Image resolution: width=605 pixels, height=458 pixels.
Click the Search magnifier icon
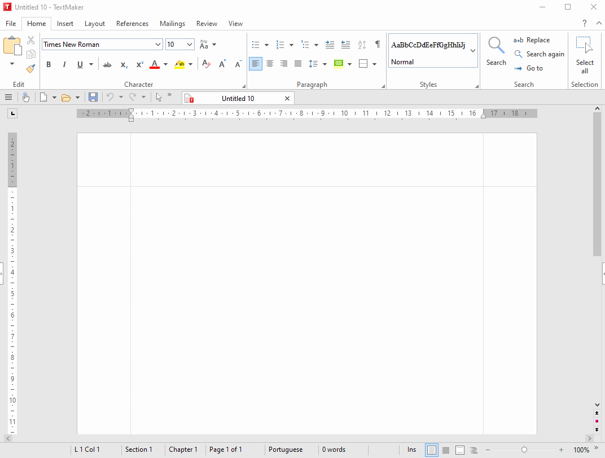pyautogui.click(x=496, y=46)
